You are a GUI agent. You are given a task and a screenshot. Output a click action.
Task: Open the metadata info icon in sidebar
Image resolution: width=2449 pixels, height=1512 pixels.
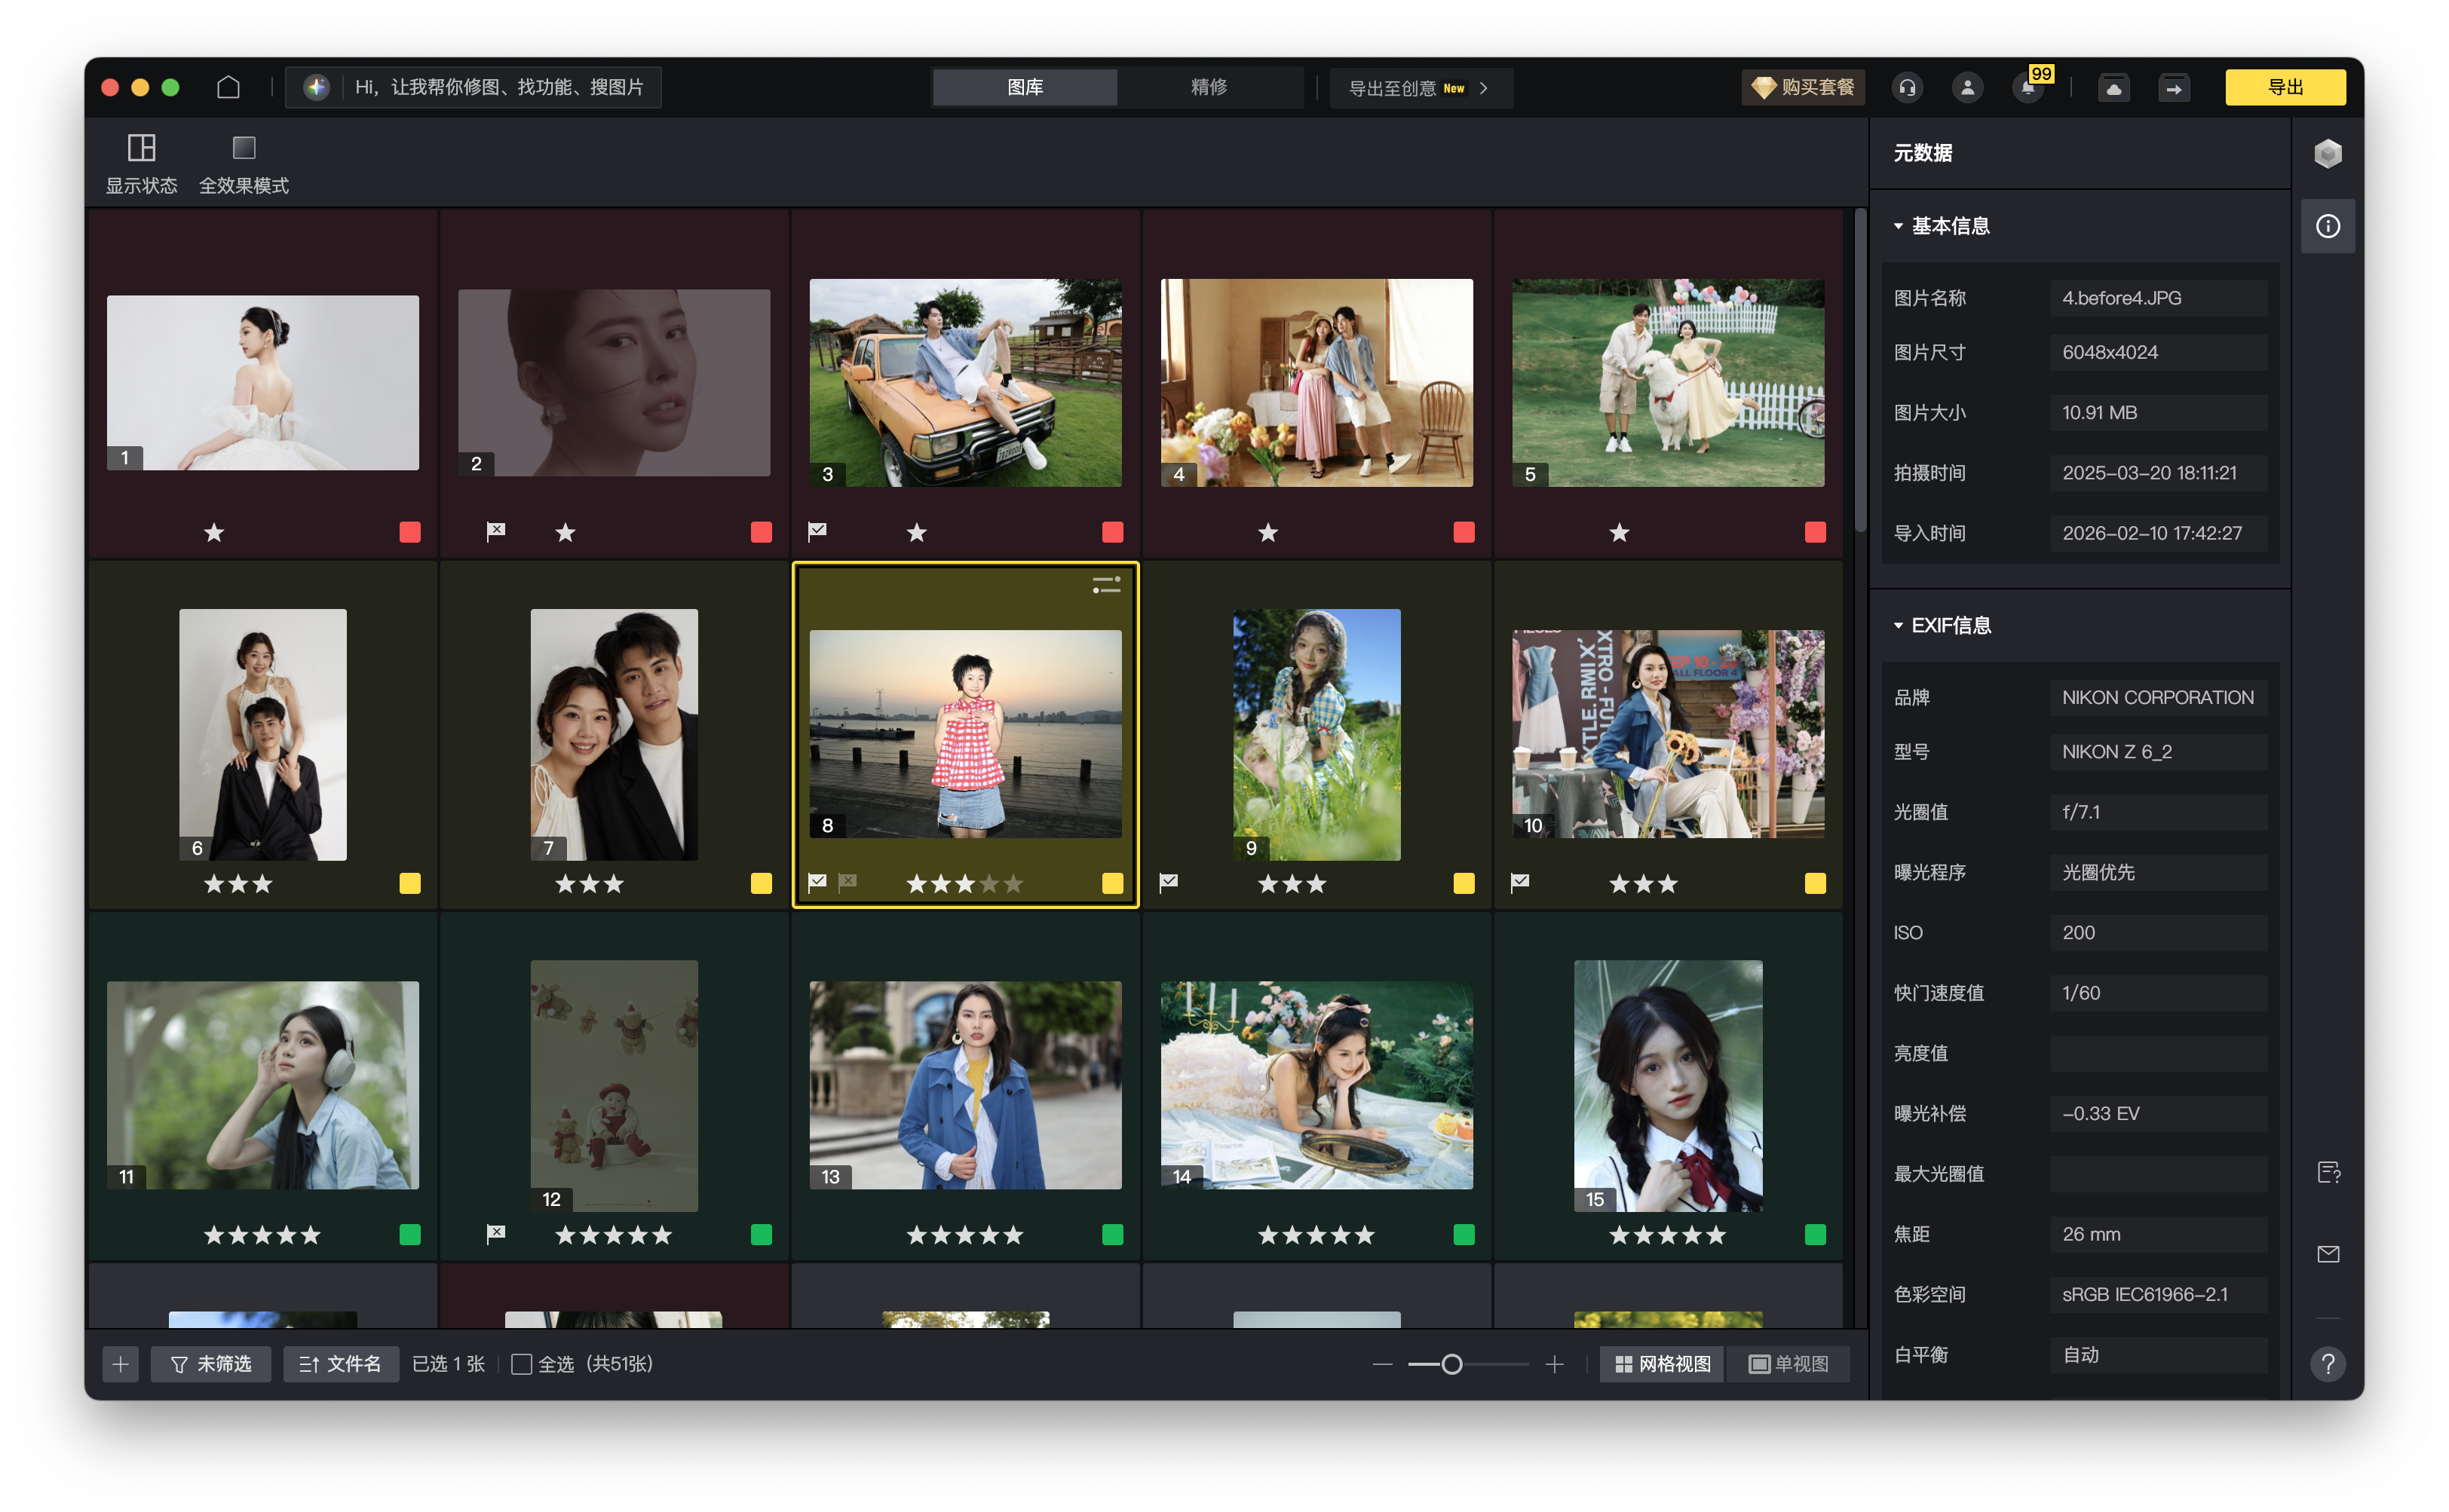[2327, 226]
